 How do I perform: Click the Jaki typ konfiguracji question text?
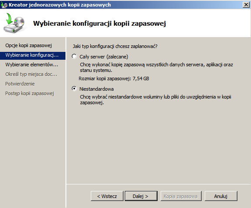(115, 46)
